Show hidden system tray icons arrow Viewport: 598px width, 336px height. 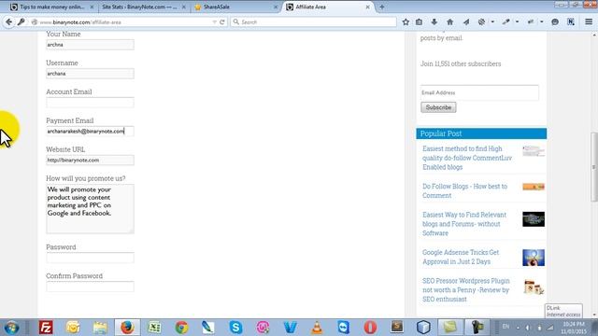(518, 328)
